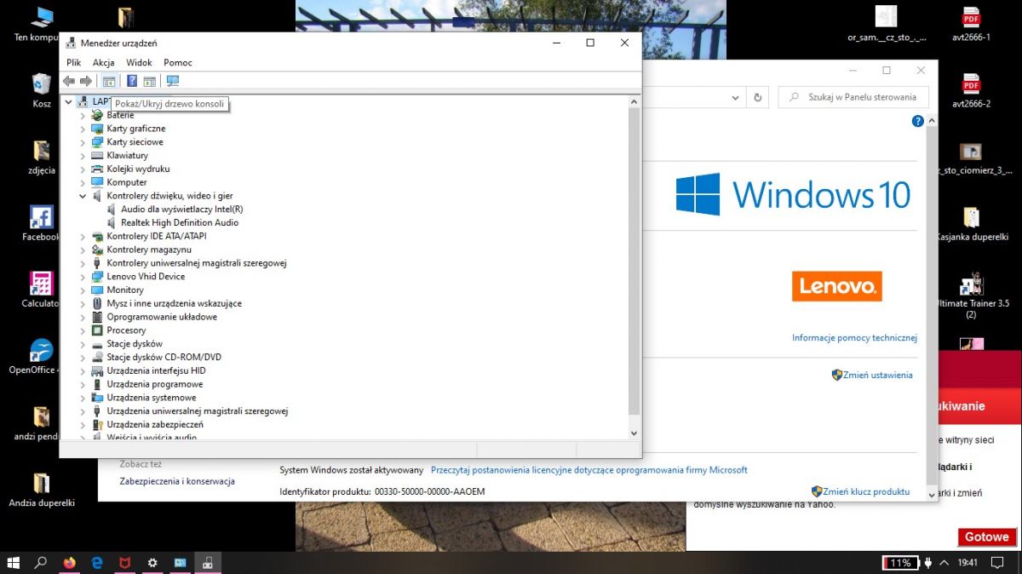Expand the Komputer category
Image resolution: width=1022 pixels, height=574 pixels.
[83, 182]
